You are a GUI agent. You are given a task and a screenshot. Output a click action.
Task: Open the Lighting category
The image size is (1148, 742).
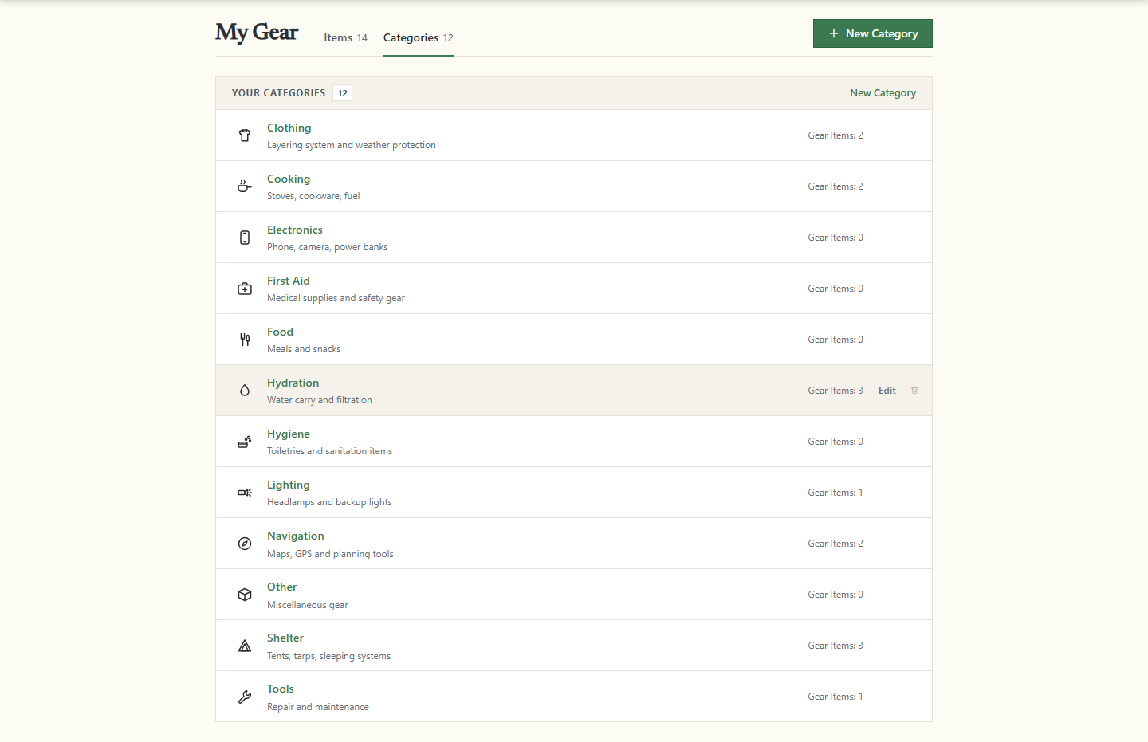click(x=289, y=485)
